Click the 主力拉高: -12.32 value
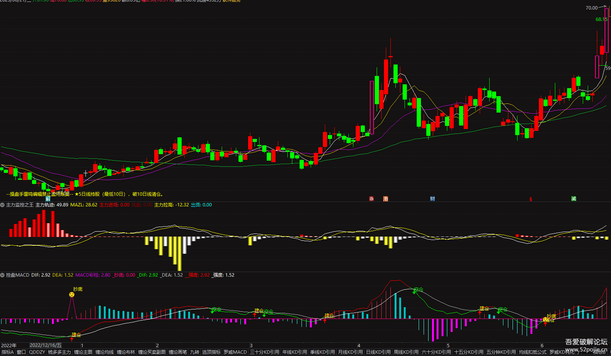The width and height of the screenshot is (611, 356). (x=171, y=205)
